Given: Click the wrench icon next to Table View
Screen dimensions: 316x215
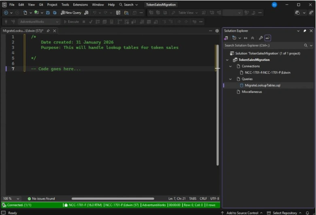Looking at the screenshot, I should 173,13.
